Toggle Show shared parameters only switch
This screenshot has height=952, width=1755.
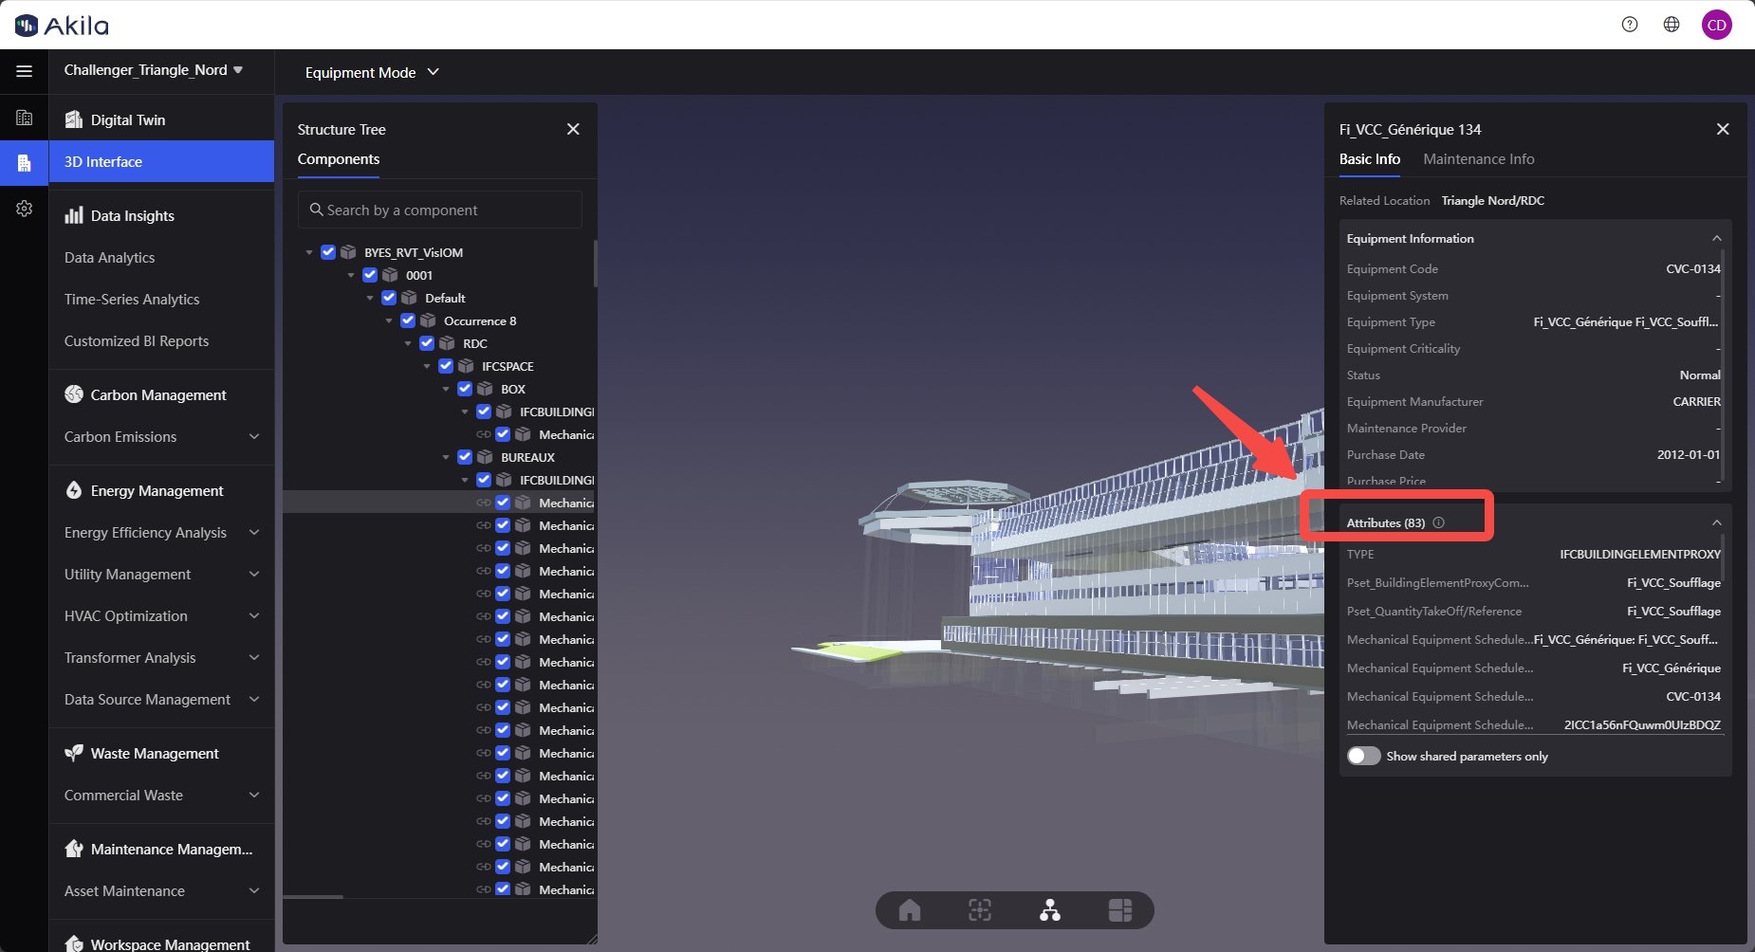(1364, 756)
